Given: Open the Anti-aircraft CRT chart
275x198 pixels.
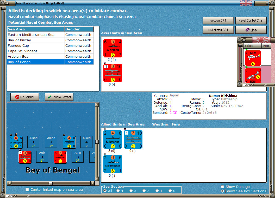Looking at the screenshot, I should click(x=218, y=30).
